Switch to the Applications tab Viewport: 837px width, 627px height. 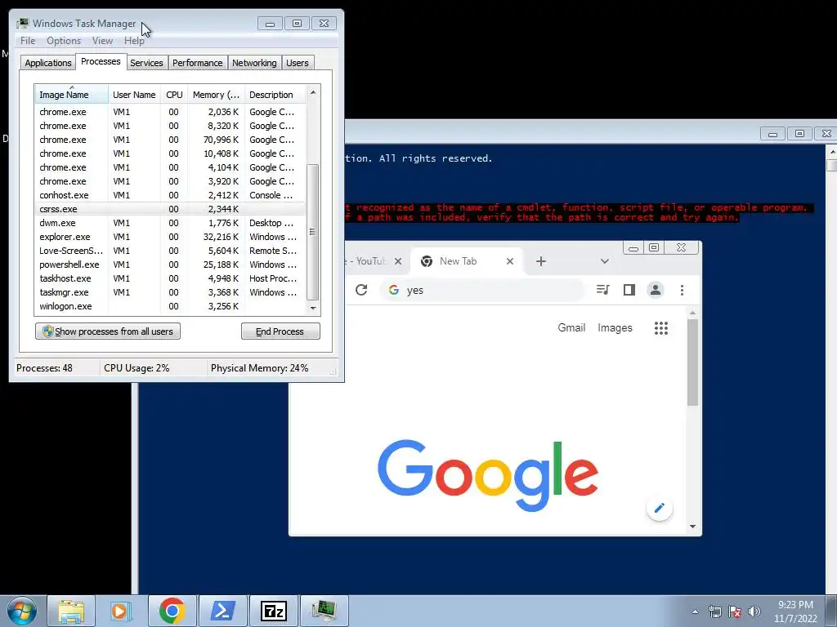pyautogui.click(x=48, y=63)
